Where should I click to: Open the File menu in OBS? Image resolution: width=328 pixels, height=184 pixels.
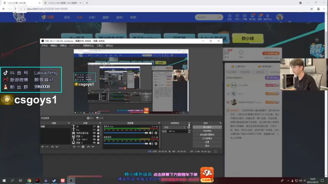tap(44, 46)
